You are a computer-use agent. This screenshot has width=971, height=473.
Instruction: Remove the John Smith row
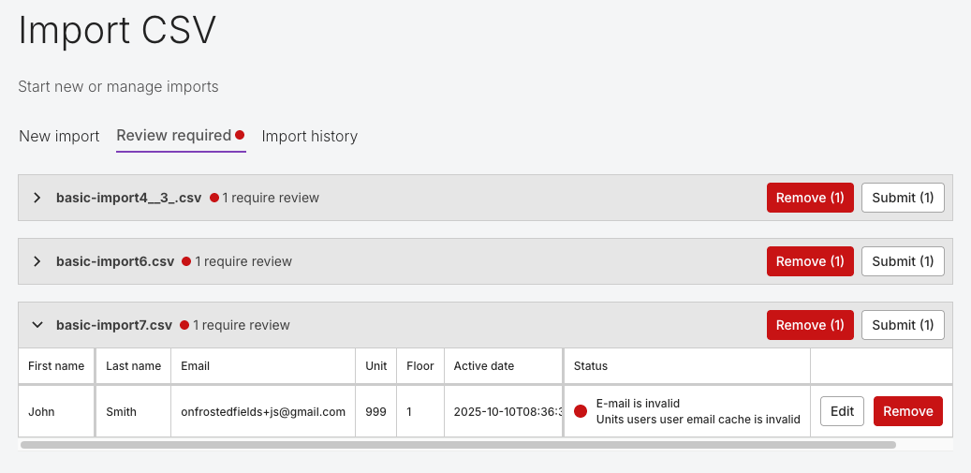tap(907, 411)
